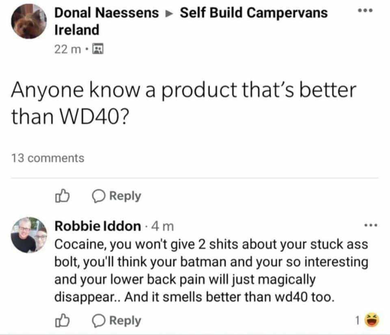Click the reaction count "1" on the comment
Viewport: 390px width, 335px height.
tap(357, 320)
